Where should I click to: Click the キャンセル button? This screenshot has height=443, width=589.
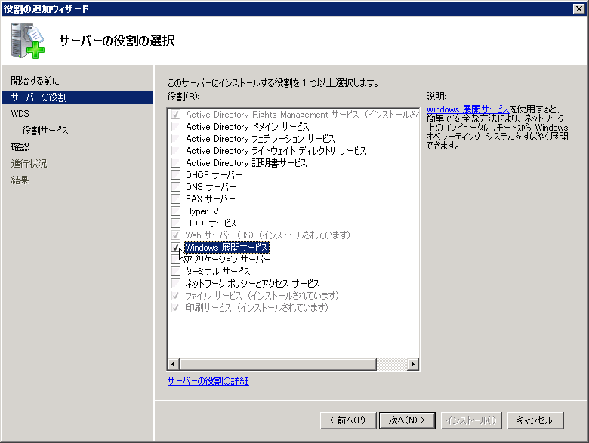point(535,420)
